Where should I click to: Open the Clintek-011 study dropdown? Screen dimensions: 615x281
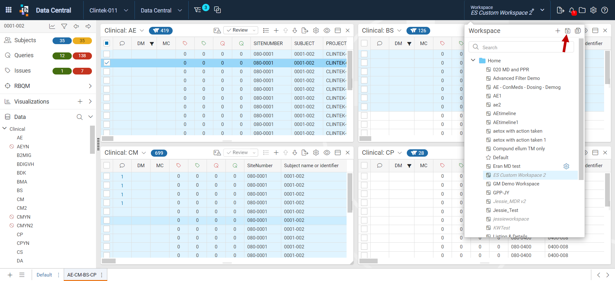[109, 10]
